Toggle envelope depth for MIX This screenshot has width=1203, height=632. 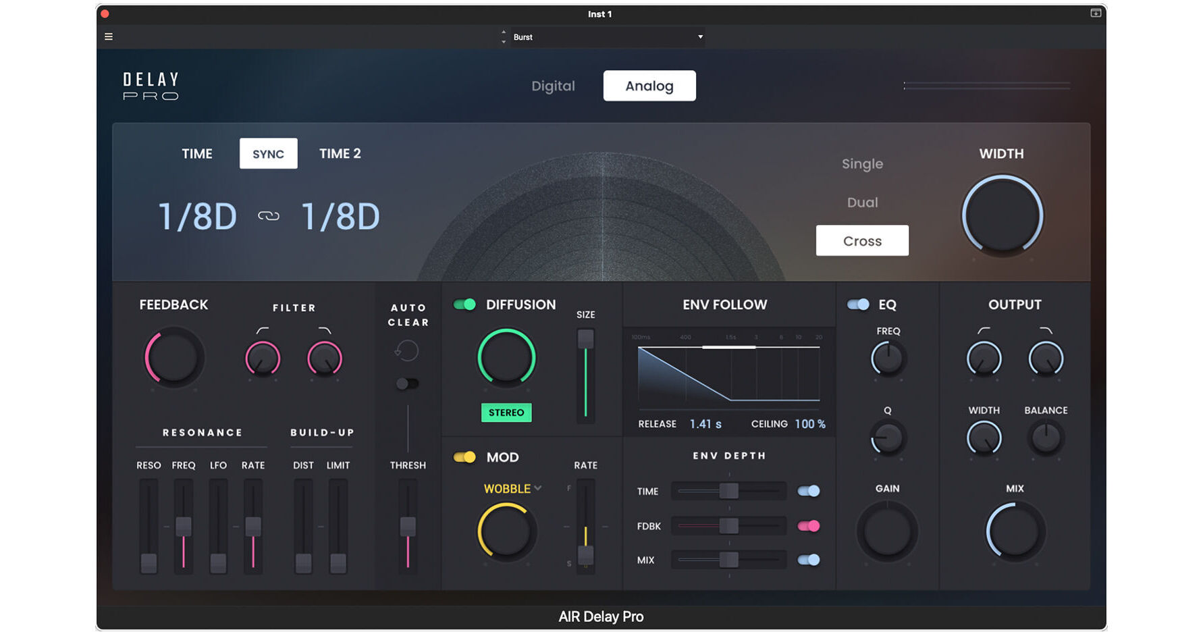[809, 560]
